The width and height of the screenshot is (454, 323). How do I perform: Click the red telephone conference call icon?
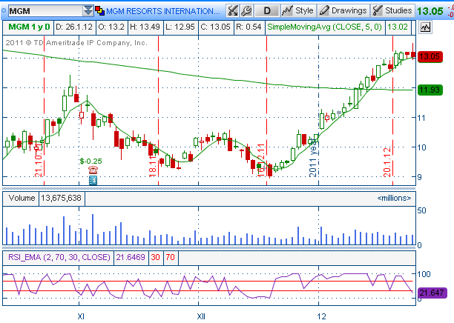[93, 170]
